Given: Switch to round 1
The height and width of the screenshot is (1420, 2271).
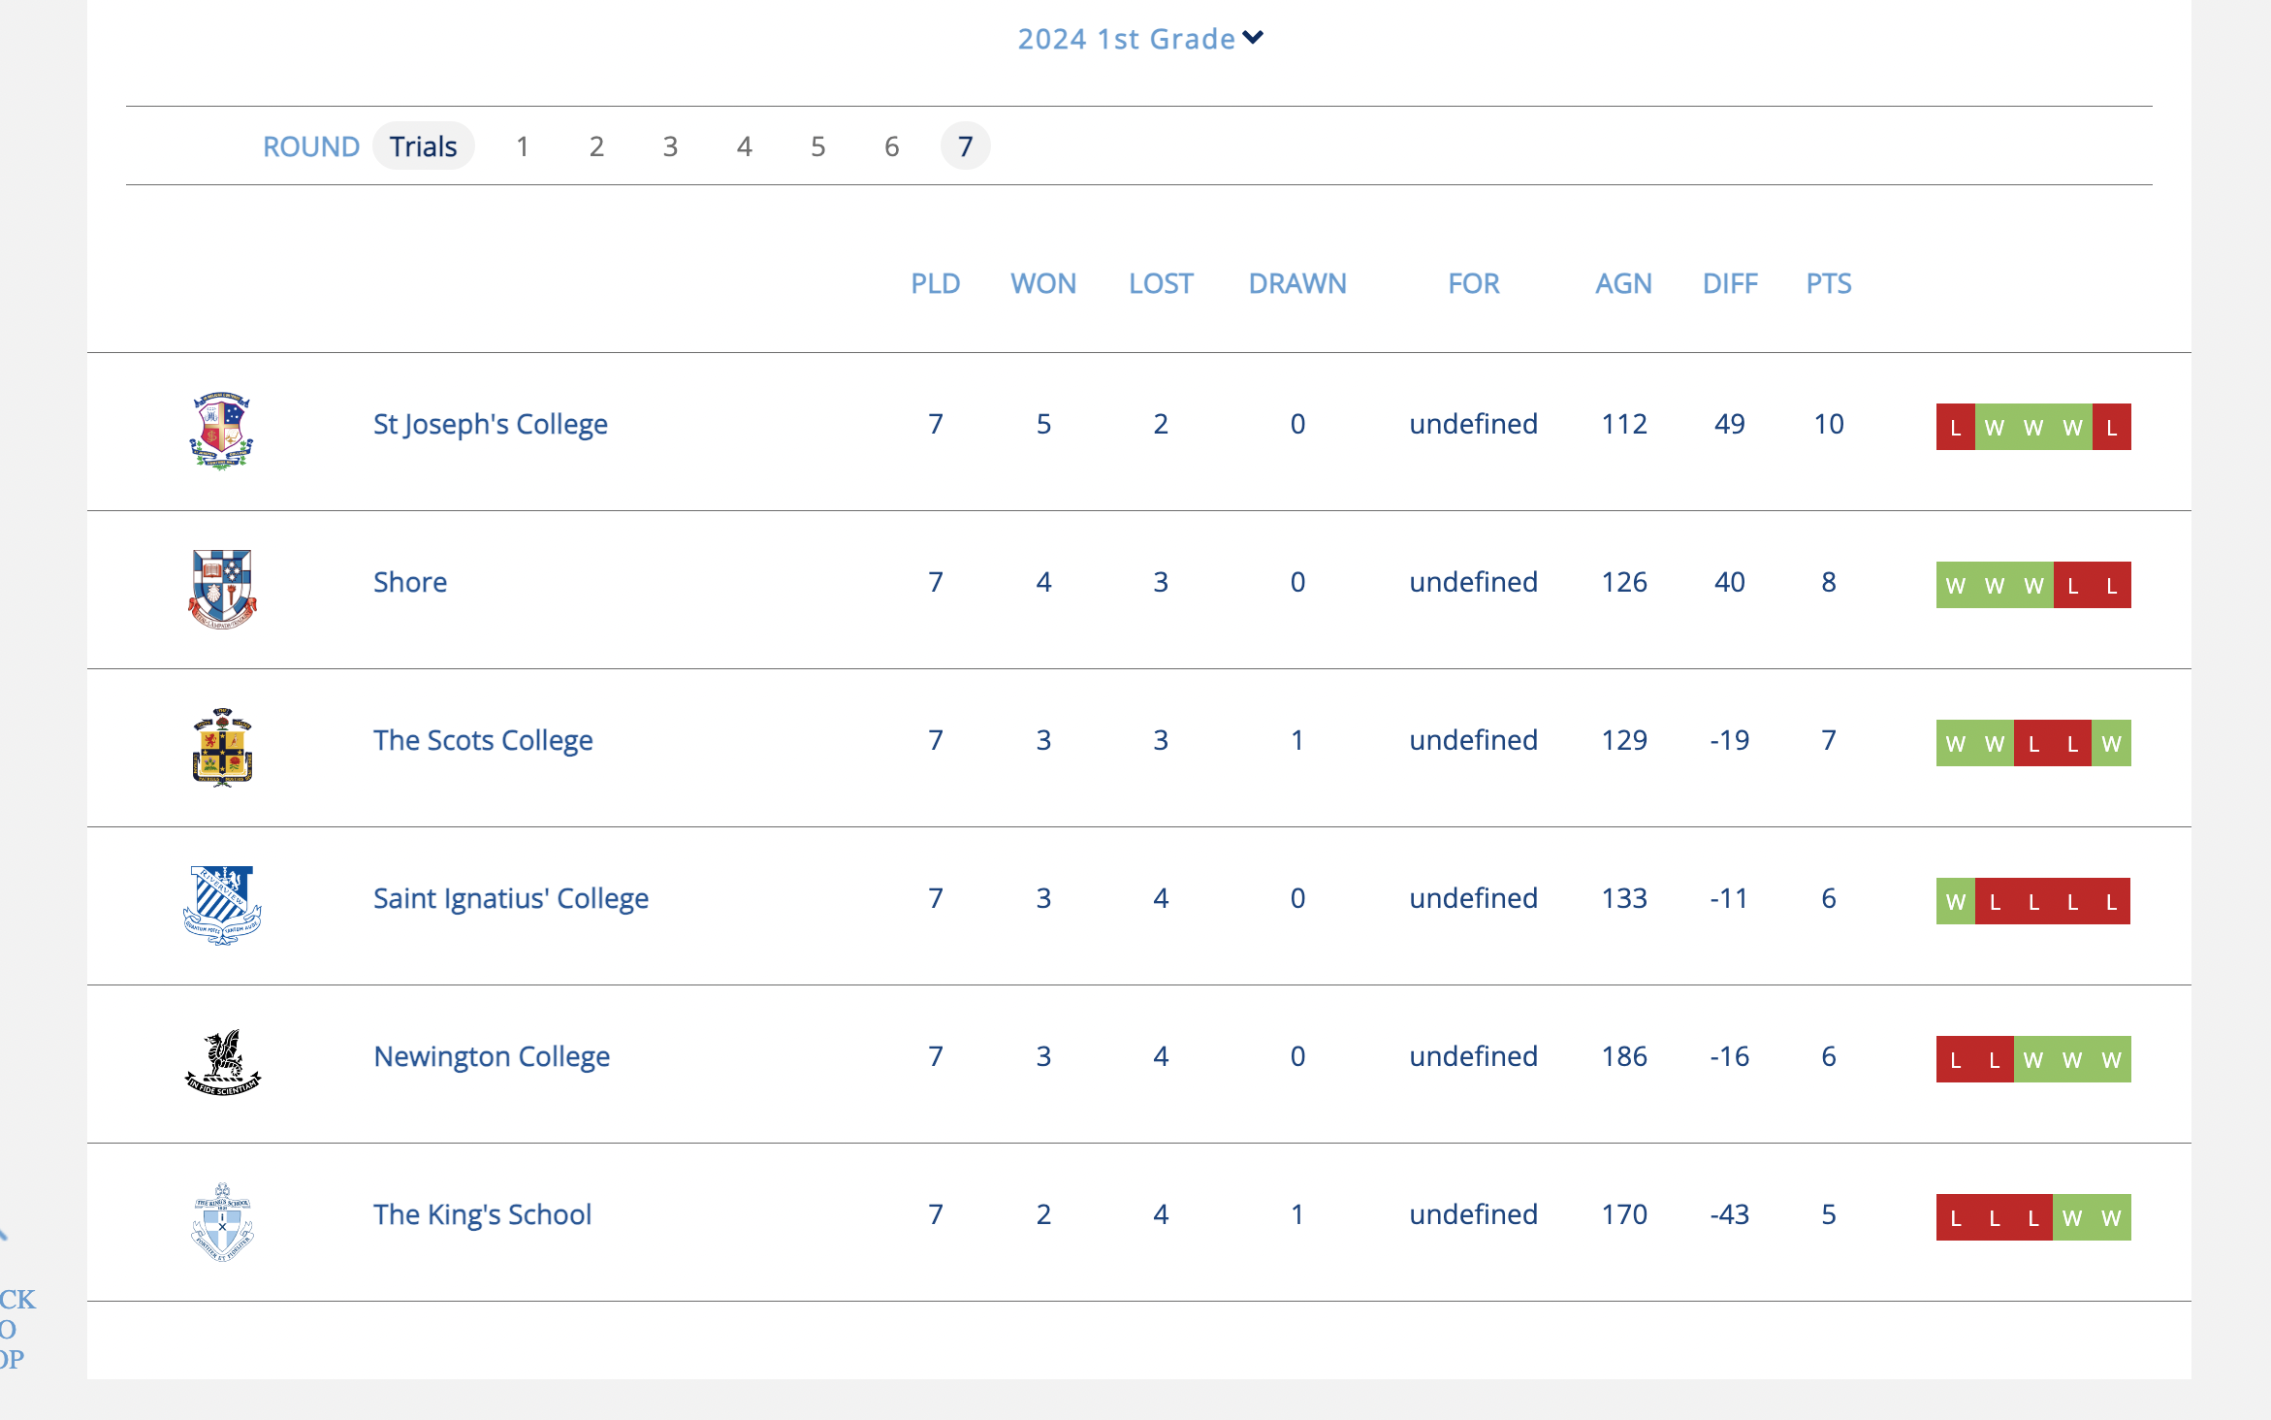Looking at the screenshot, I should pos(523,146).
